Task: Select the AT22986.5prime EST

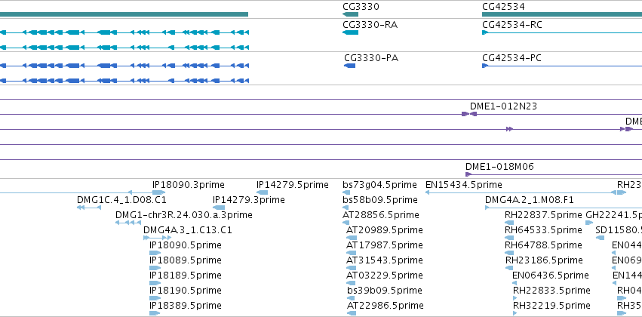Action: [352, 314]
